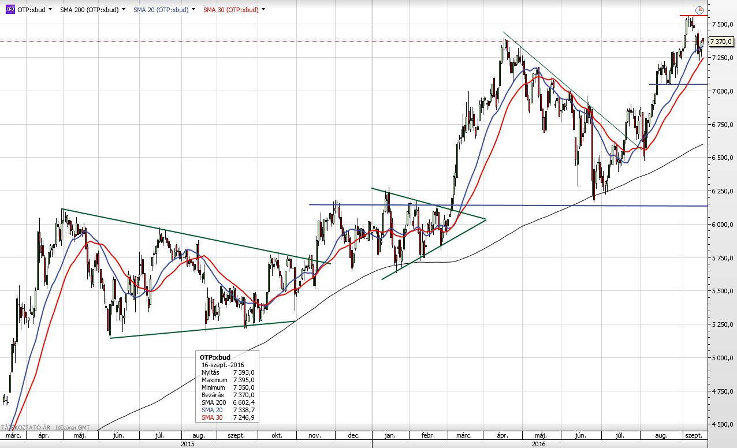Click the blue SMA 20 7 338,7 row
The image size is (737, 448).
[x=228, y=409]
